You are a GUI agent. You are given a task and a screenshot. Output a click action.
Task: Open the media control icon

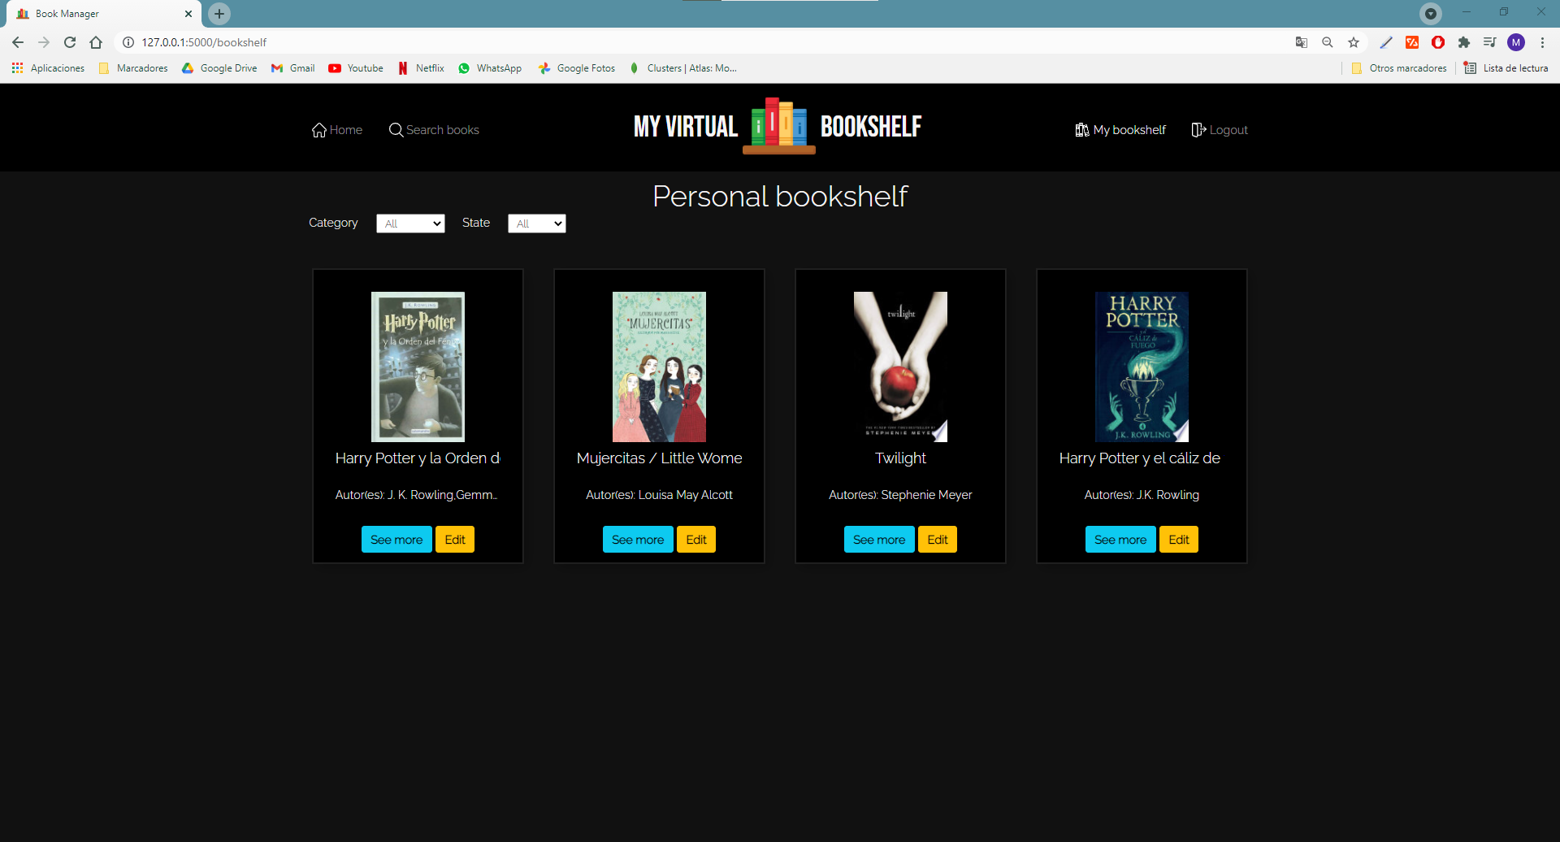click(1490, 42)
